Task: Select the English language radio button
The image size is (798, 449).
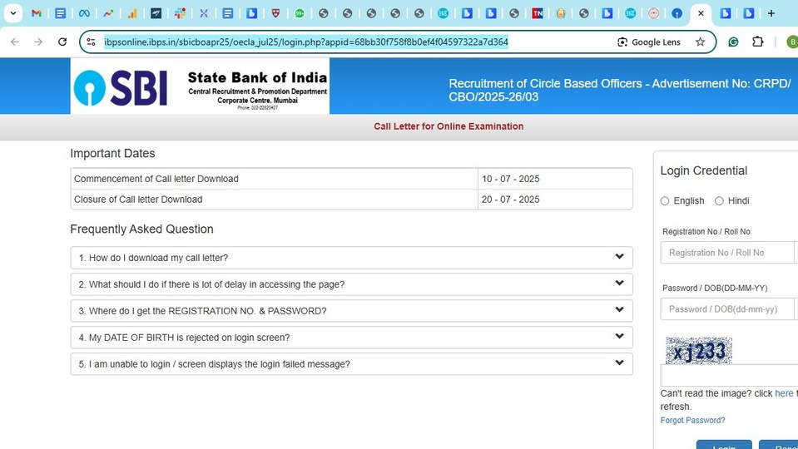Action: (665, 201)
